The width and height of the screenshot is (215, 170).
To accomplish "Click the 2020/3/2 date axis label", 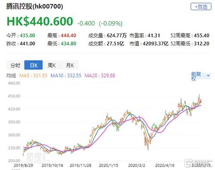I will tap(137, 165).
